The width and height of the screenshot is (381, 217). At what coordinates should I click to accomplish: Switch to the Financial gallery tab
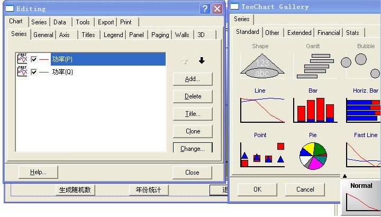(329, 33)
